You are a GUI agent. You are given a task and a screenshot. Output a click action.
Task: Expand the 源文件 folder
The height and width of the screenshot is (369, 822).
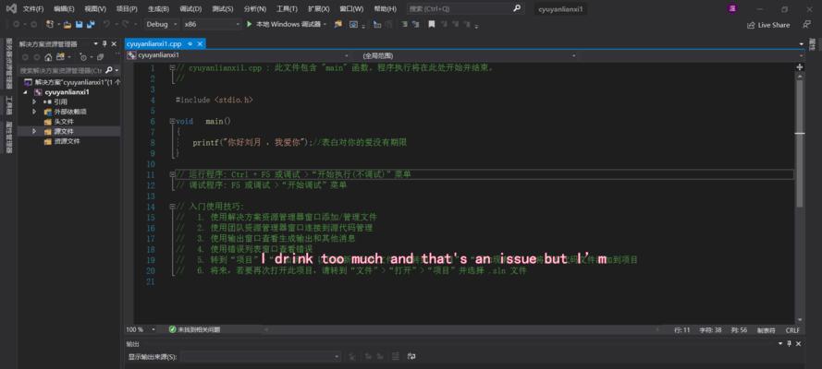pos(34,131)
